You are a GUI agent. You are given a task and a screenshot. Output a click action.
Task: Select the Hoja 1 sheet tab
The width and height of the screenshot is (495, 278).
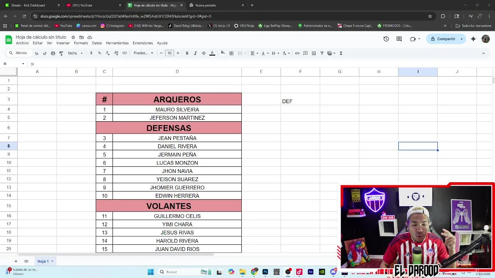(45, 261)
